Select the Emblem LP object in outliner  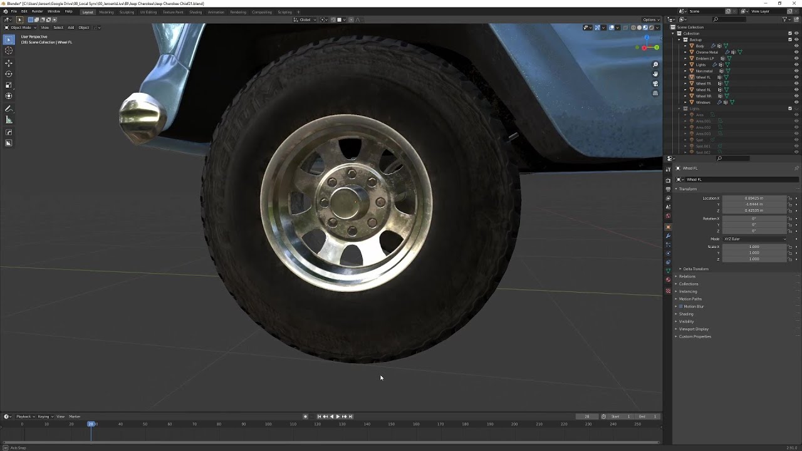tap(704, 58)
